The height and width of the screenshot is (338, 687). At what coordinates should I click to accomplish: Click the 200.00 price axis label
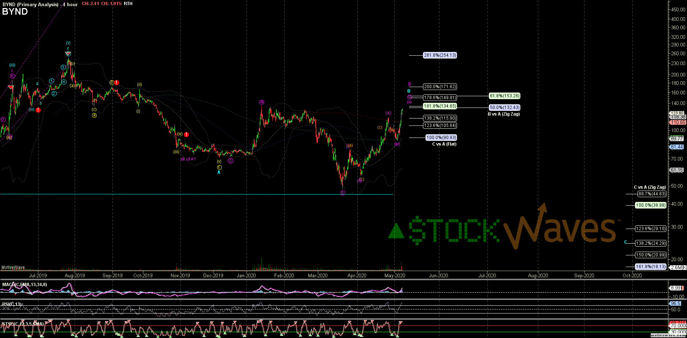(679, 74)
